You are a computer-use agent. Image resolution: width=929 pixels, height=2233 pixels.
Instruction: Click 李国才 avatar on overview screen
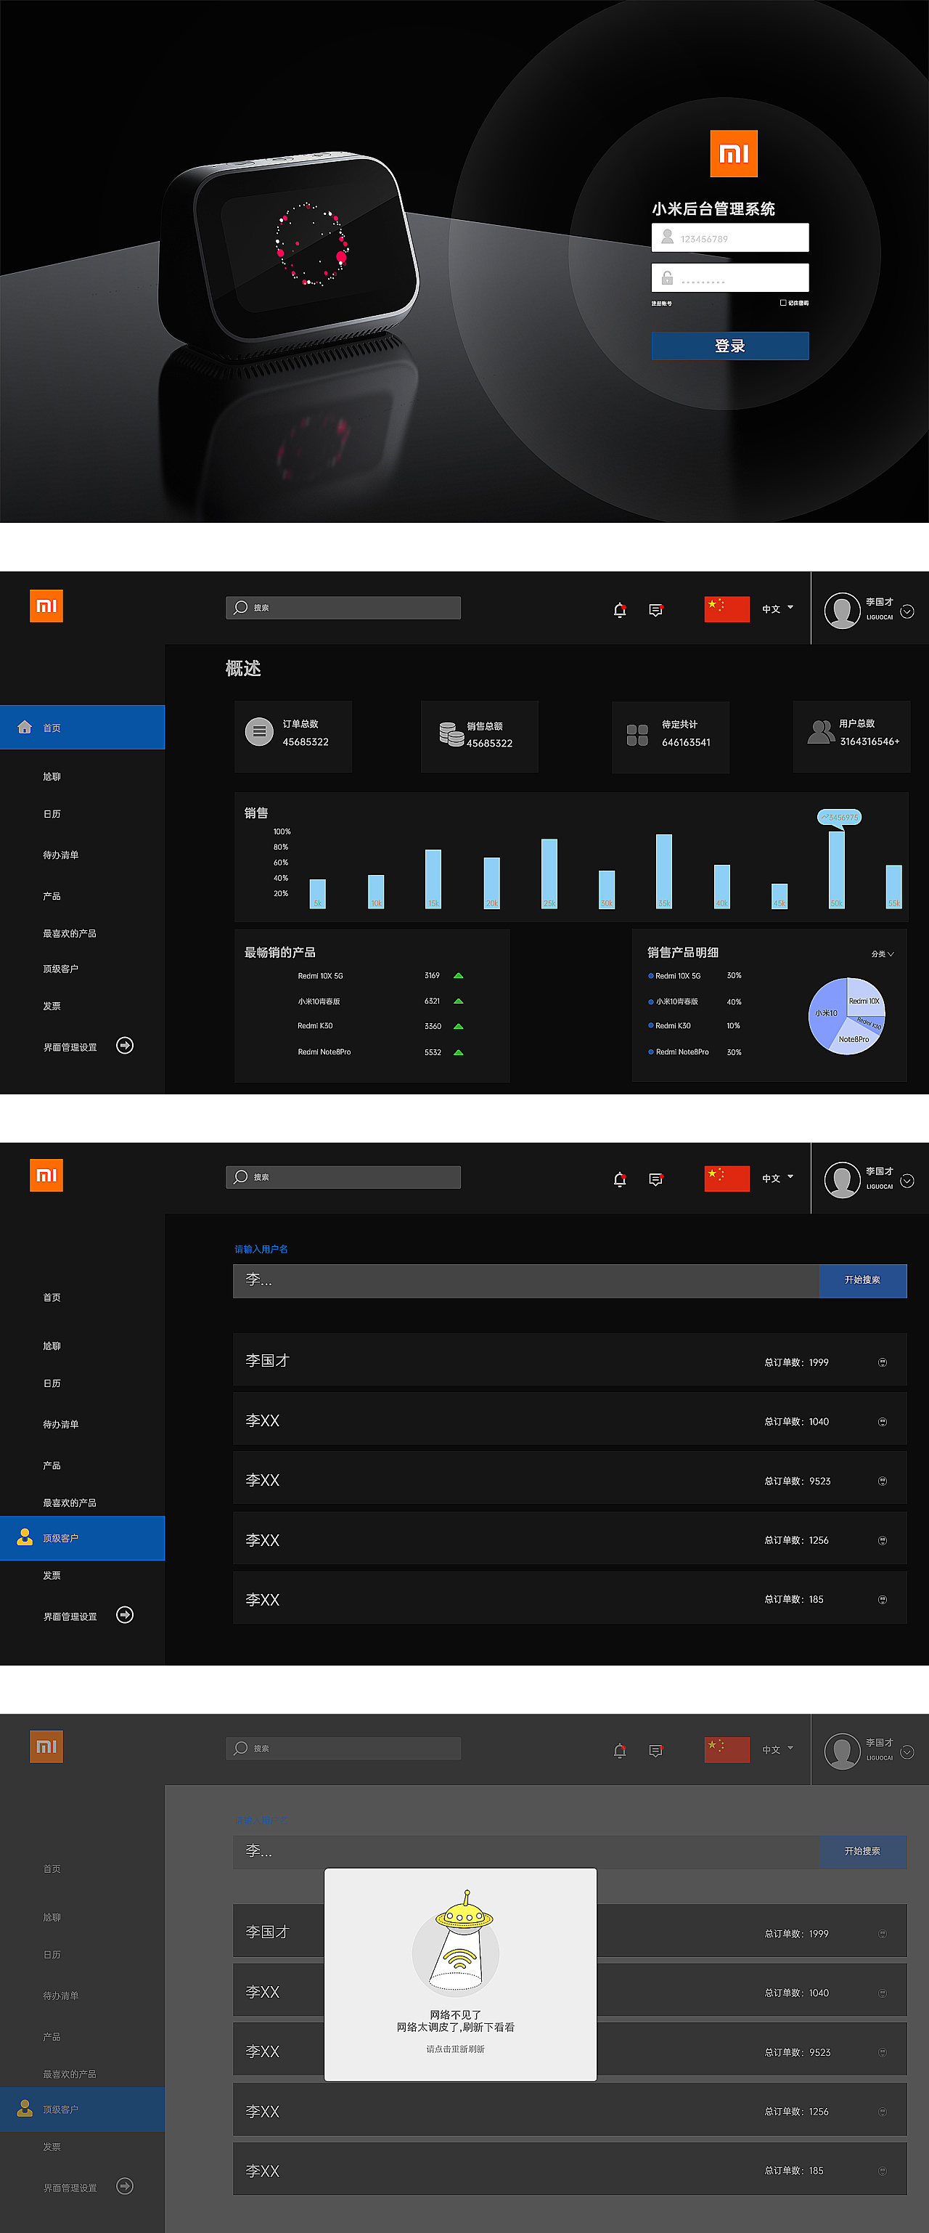pyautogui.click(x=841, y=610)
